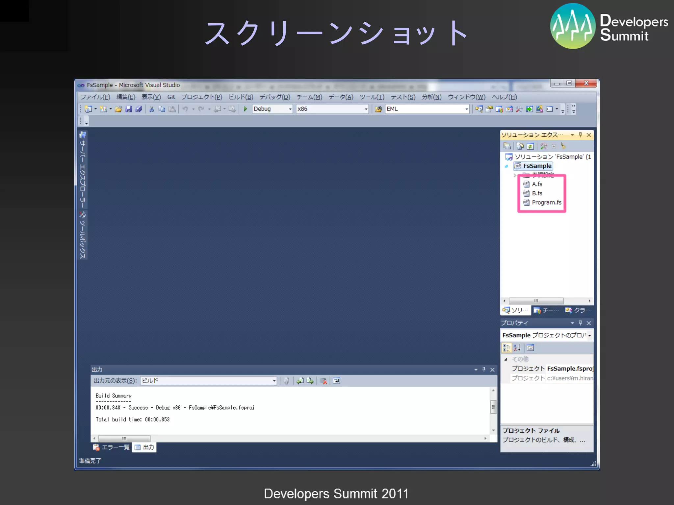Click the Cut scissors icon
Viewport: 674px width, 505px height.
point(151,109)
